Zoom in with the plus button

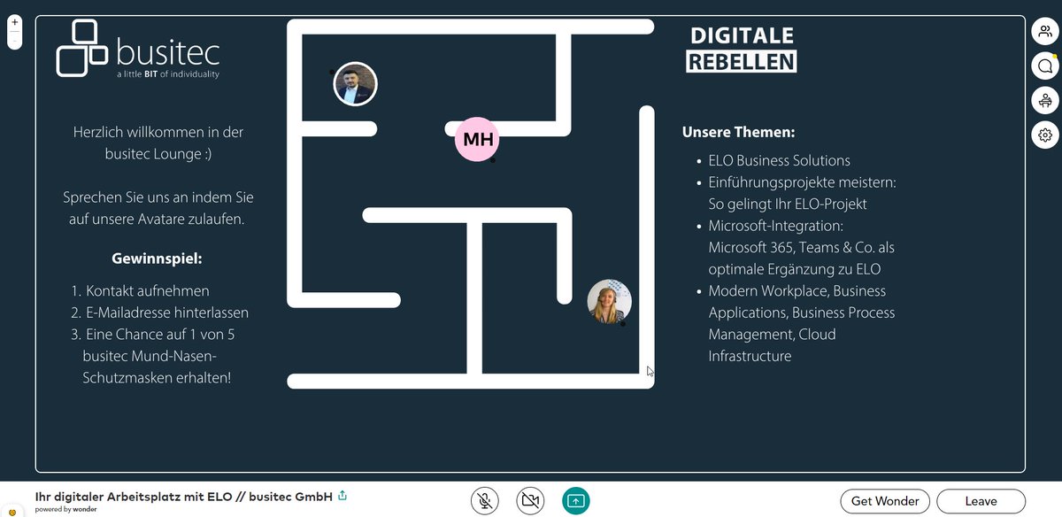(14, 22)
